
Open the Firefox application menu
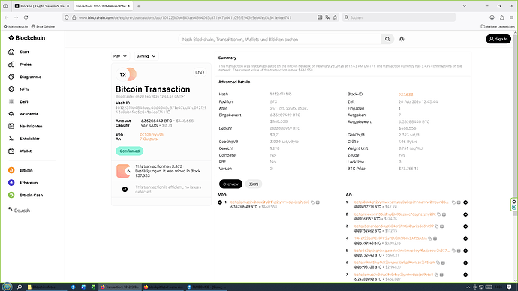(511, 17)
